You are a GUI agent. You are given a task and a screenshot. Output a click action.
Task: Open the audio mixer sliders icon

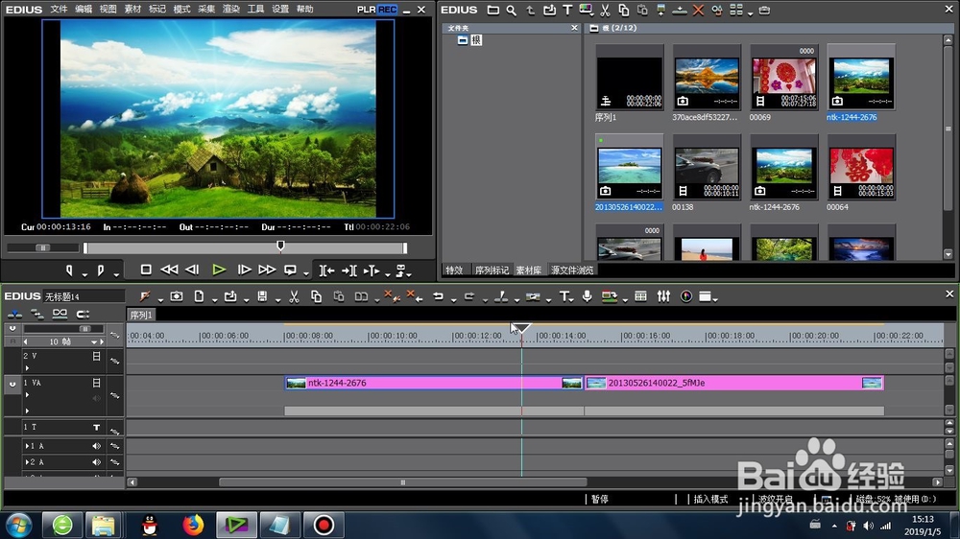[x=663, y=296]
